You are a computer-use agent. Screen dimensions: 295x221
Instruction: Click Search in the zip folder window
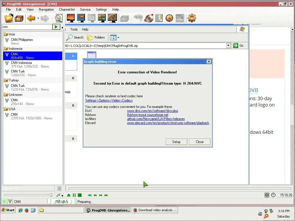tap(75, 37)
